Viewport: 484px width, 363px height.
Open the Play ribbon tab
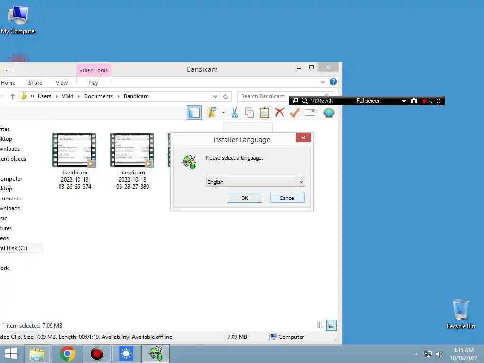pyautogui.click(x=93, y=83)
